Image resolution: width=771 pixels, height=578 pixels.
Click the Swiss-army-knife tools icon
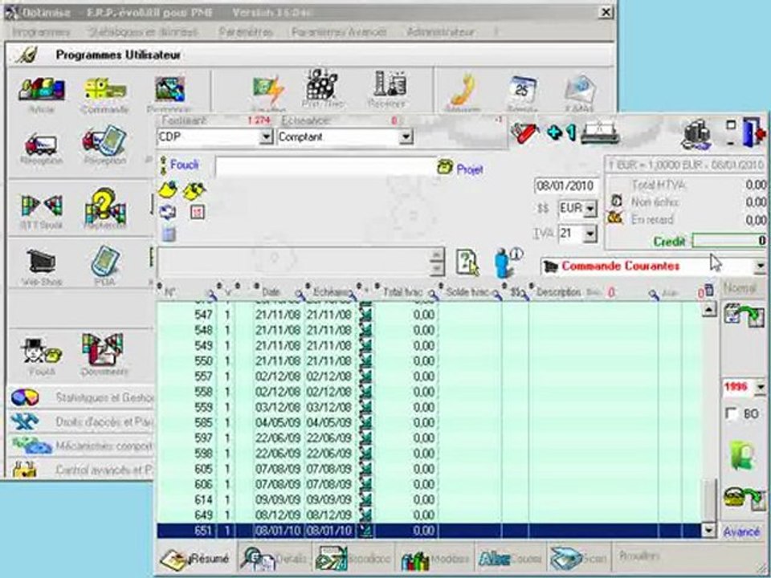click(525, 132)
